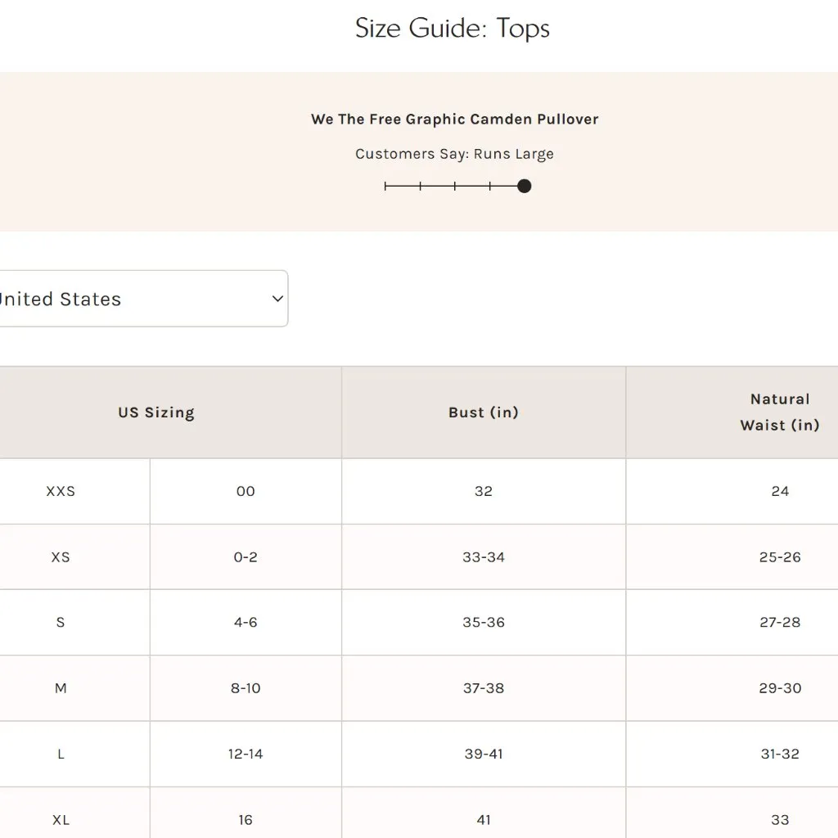Select the XXS size cell
Image resolution: width=838 pixels, height=838 pixels.
point(61,491)
